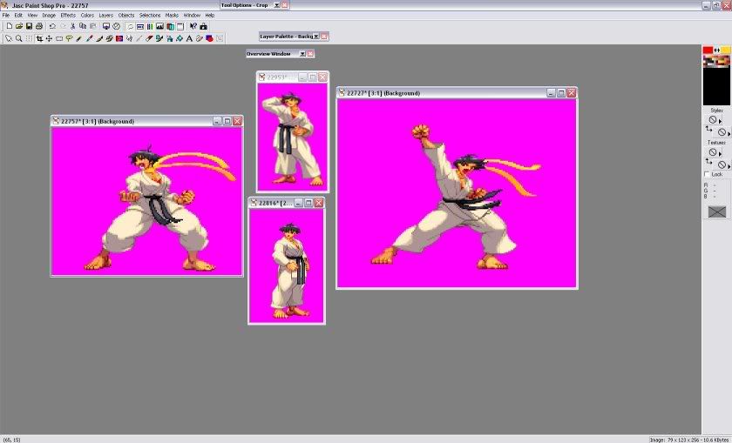Select the rectangular Selection tool
The image size is (732, 443).
(59, 38)
